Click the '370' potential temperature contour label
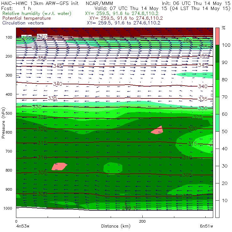Image resolution: width=232 pixels, height=232 pixels. pos(42,37)
